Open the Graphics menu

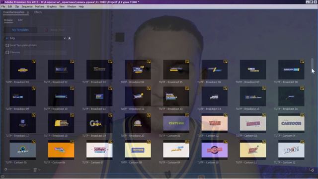(52, 6)
